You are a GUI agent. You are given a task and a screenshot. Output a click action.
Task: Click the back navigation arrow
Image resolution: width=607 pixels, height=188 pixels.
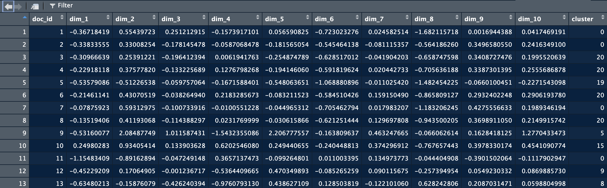click(8, 6)
